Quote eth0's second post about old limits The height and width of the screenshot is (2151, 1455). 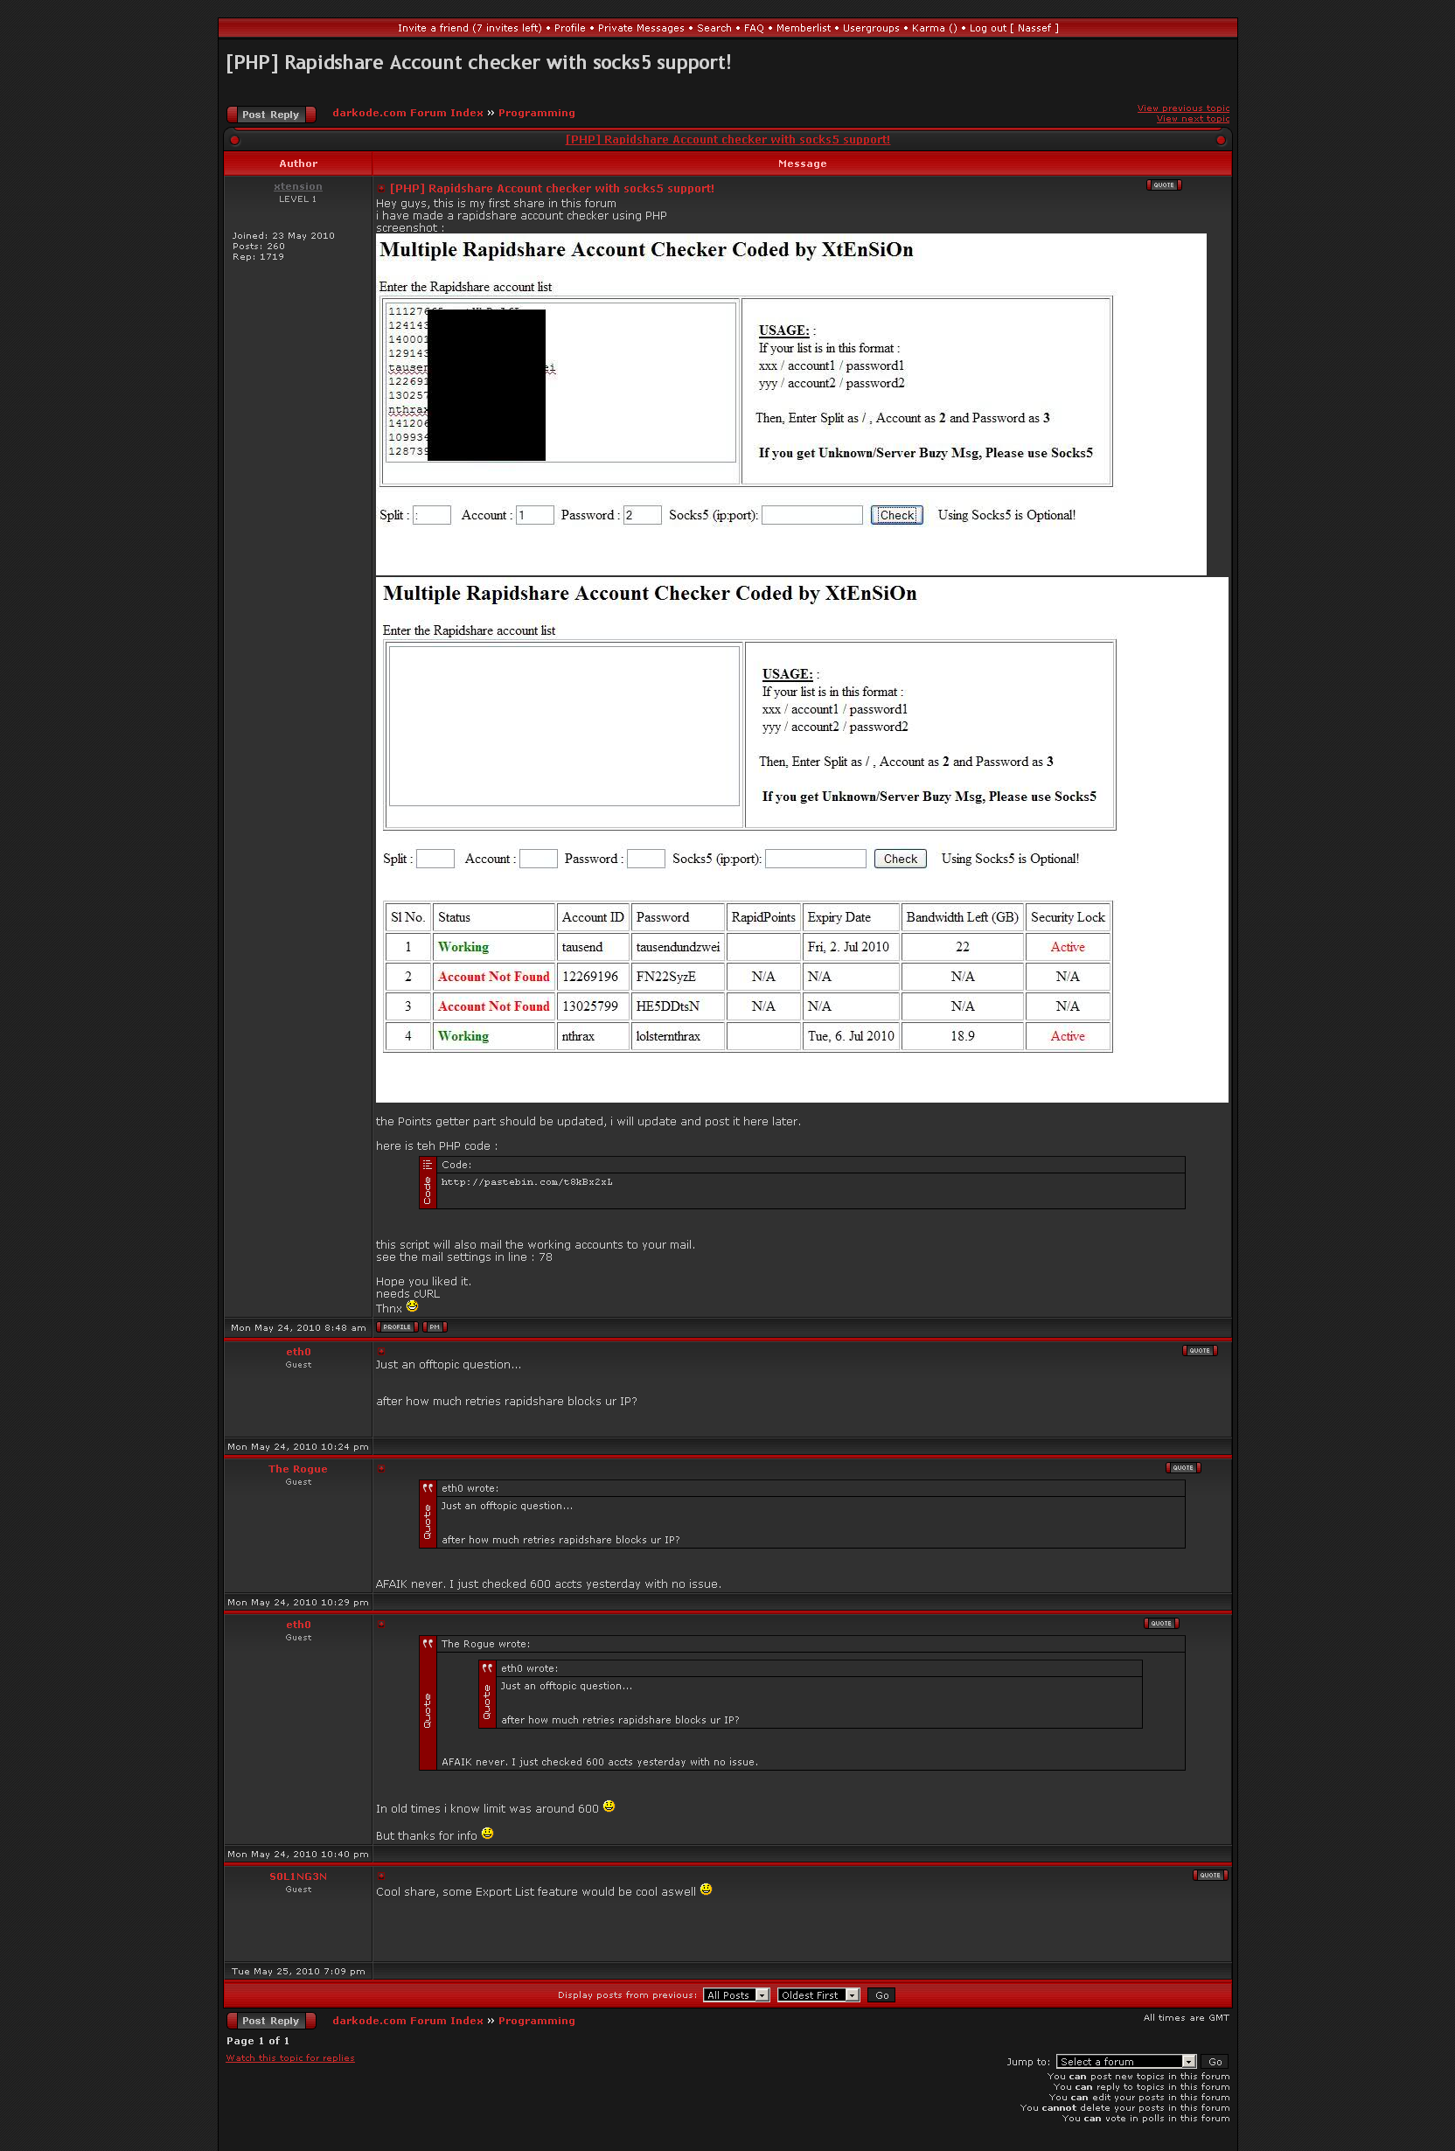(1160, 1624)
